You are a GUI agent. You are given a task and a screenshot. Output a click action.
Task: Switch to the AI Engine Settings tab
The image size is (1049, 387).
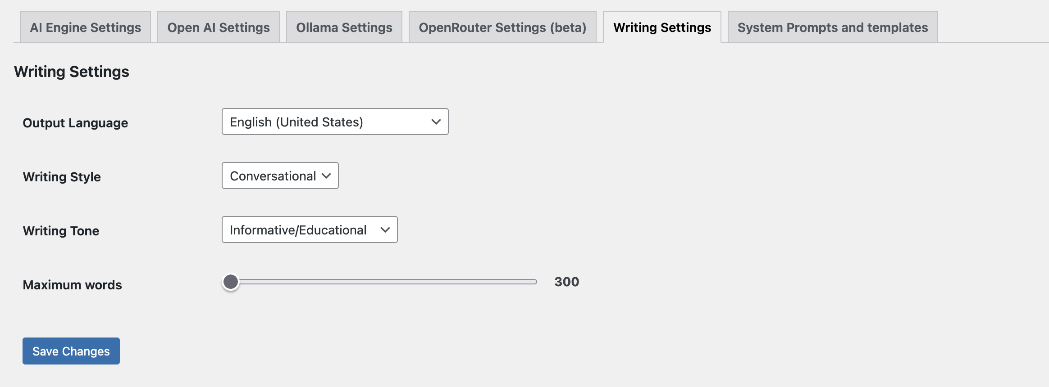click(x=86, y=27)
